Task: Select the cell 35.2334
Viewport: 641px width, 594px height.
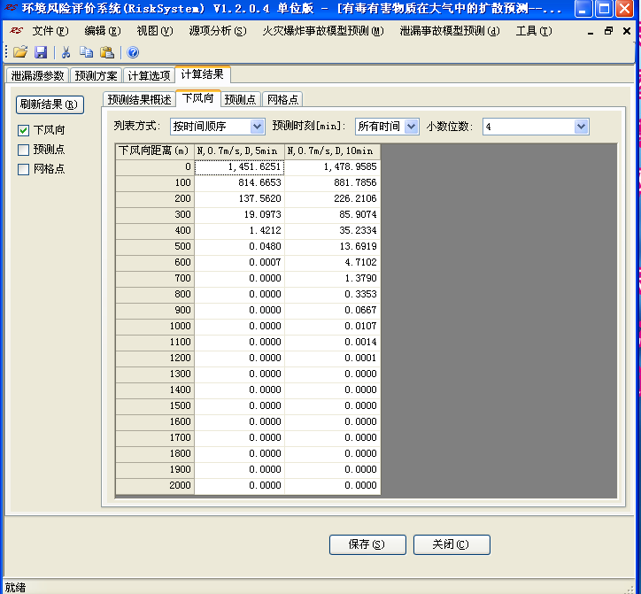Action: (332, 230)
